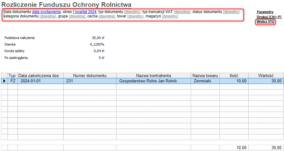284x151 pixels.
Task: Select the 'FZ' type cell
Action: tap(13, 81)
